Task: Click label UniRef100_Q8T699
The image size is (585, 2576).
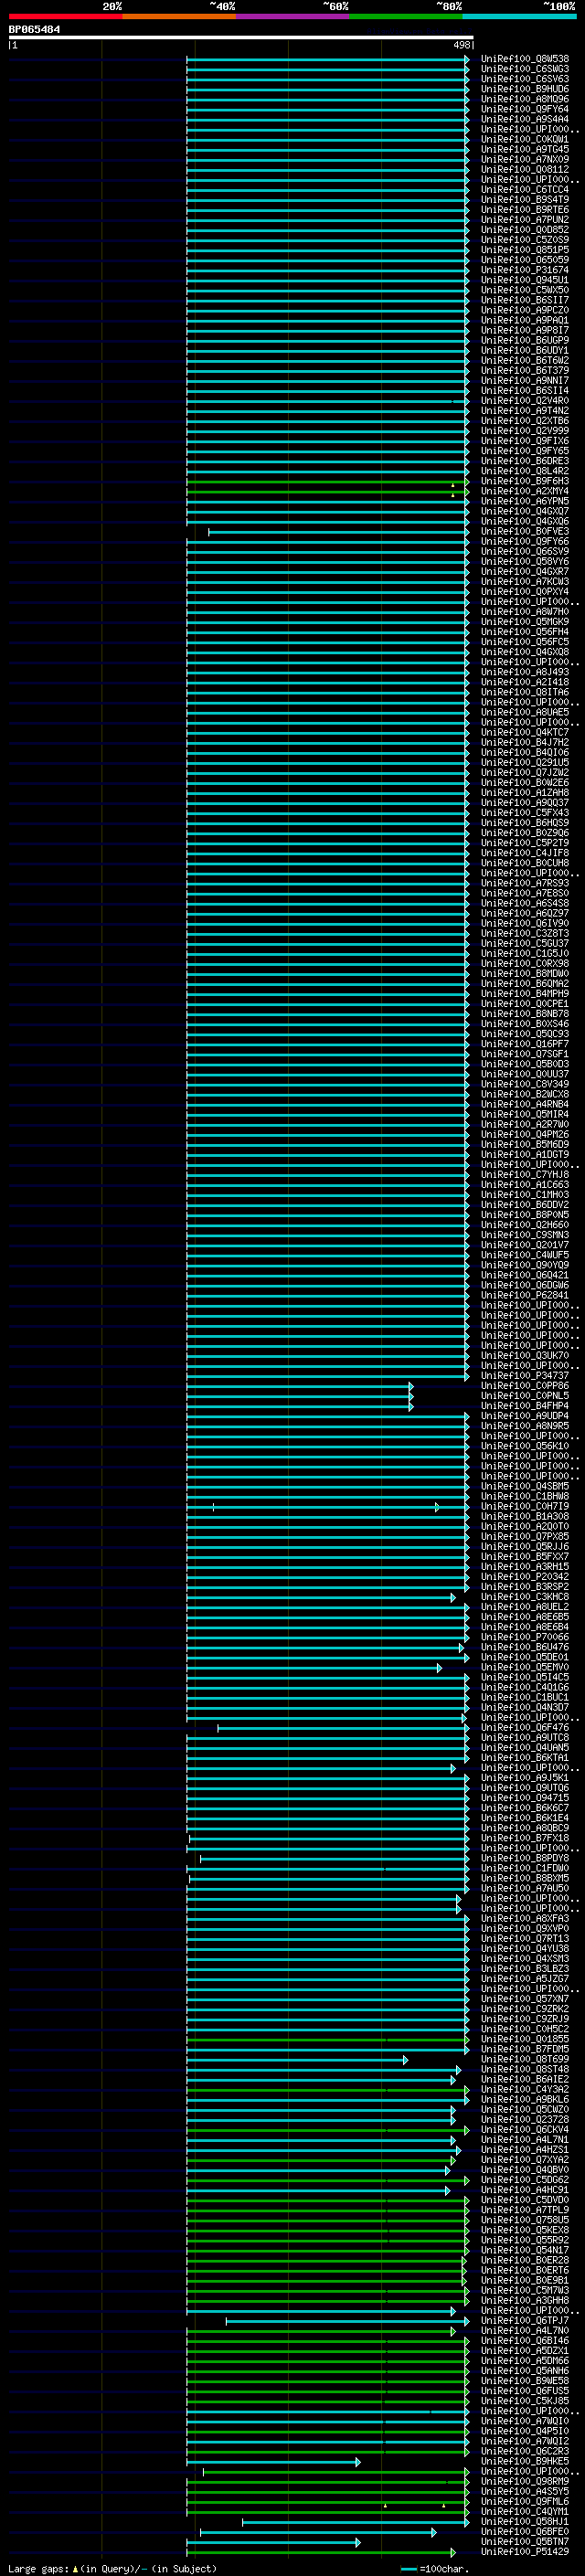Action: [x=524, y=2059]
